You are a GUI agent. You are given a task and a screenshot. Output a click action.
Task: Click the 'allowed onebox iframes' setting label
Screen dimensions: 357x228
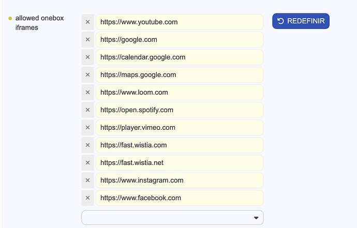pos(39,23)
